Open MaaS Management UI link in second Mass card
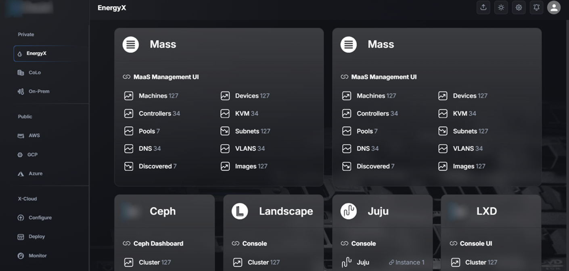 point(379,77)
